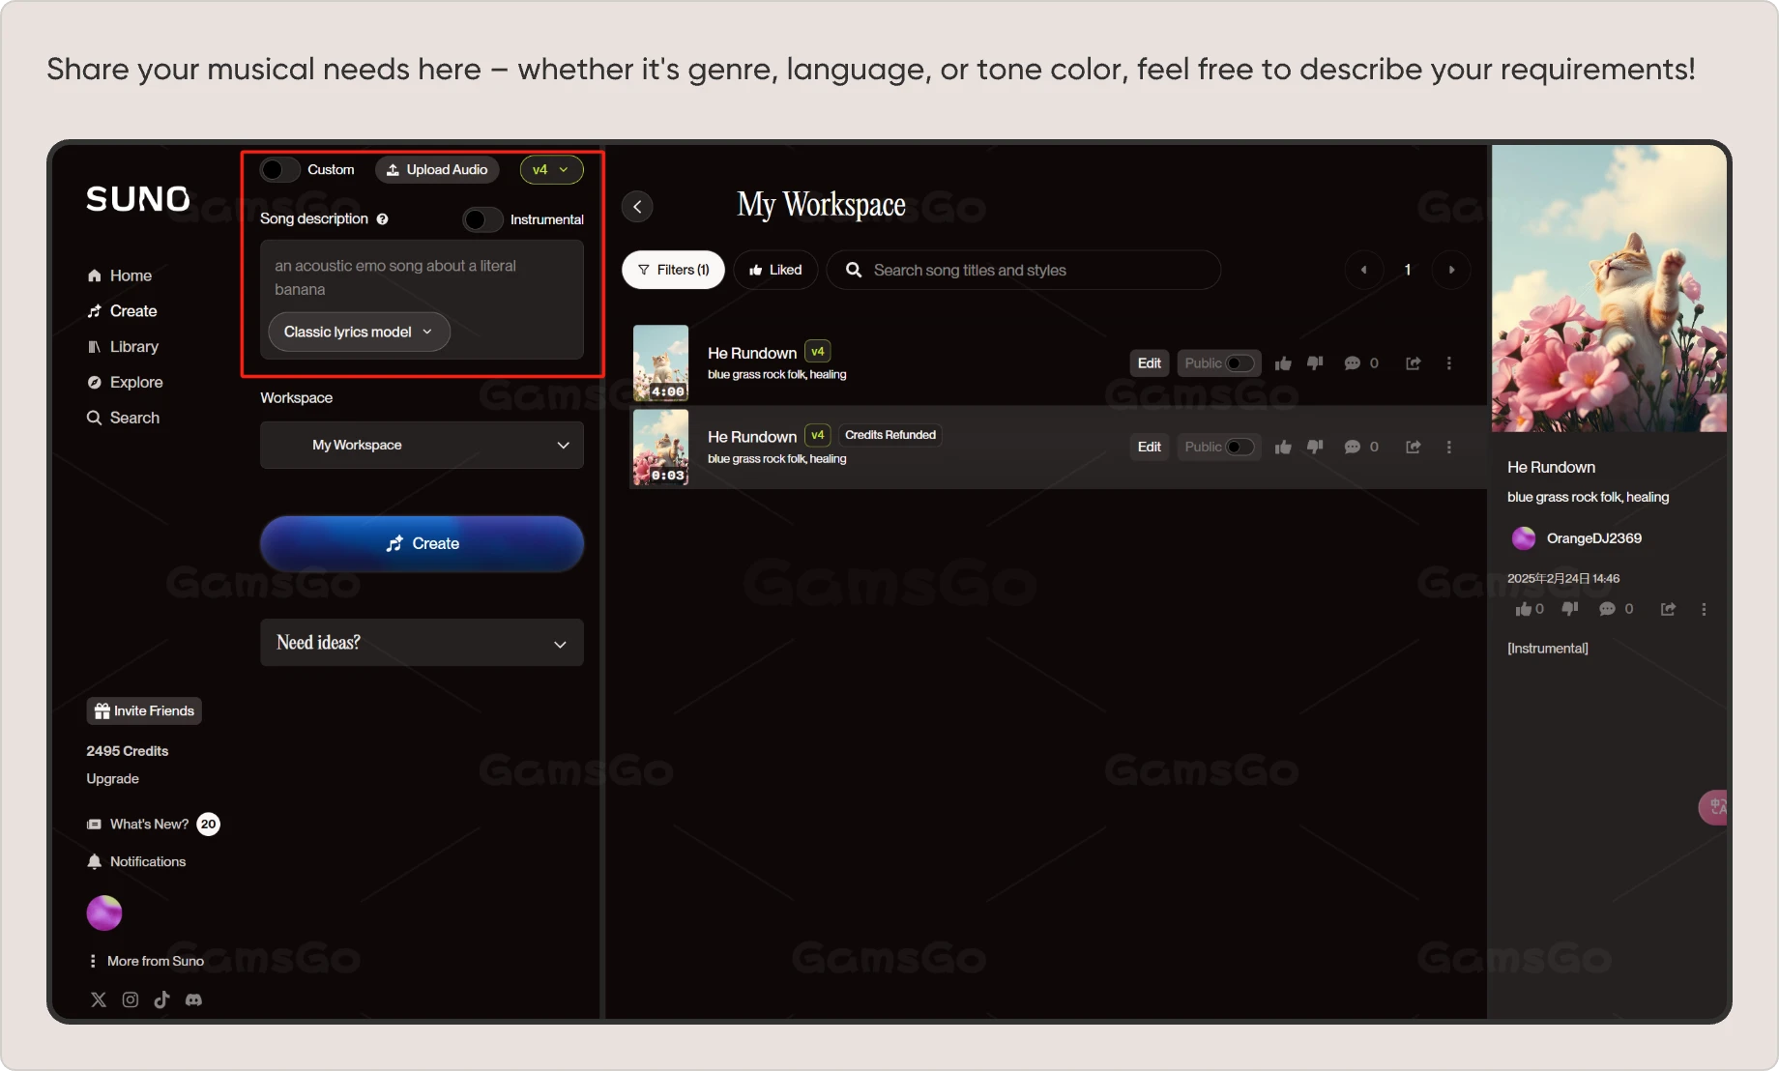The height and width of the screenshot is (1071, 1779).
Task: Click 2495 Credits text
Action: [x=127, y=751]
